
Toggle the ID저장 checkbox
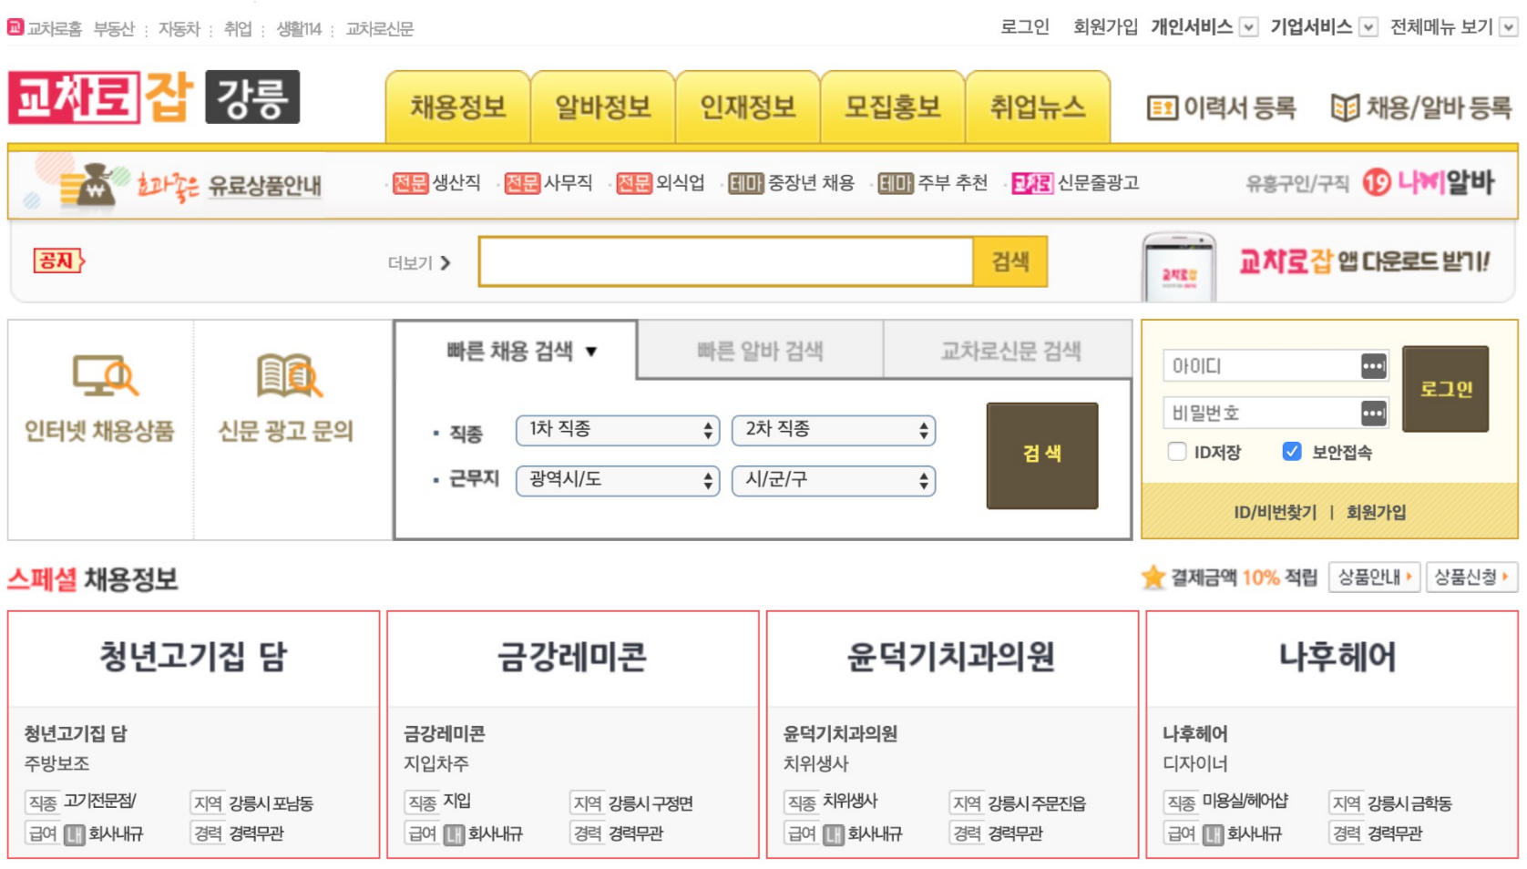pyautogui.click(x=1177, y=452)
